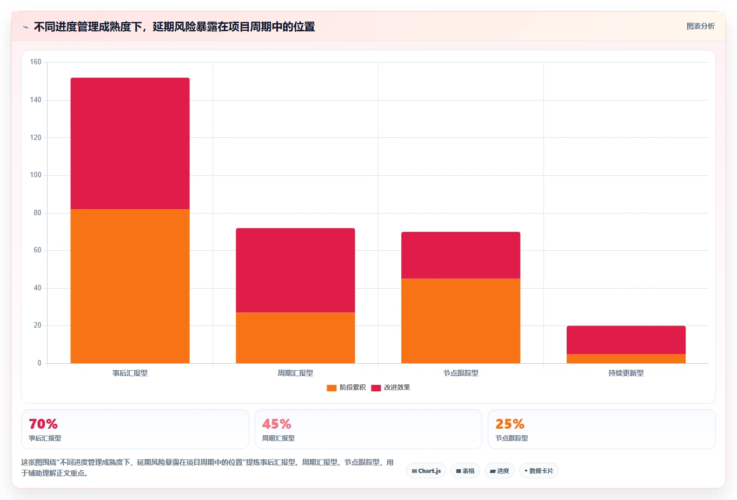This screenshot has width=737, height=500.
Task: Click the 持续更新型 x-axis label
Action: click(x=626, y=373)
